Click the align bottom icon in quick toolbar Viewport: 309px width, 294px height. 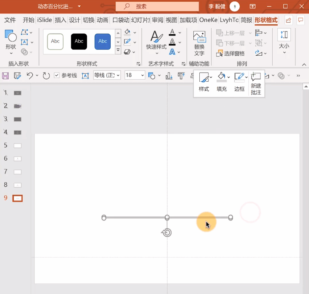point(169,76)
